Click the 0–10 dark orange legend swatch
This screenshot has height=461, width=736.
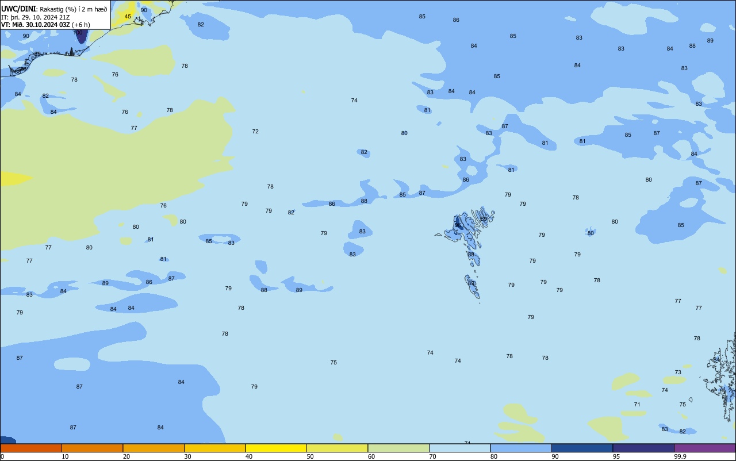[31, 448]
